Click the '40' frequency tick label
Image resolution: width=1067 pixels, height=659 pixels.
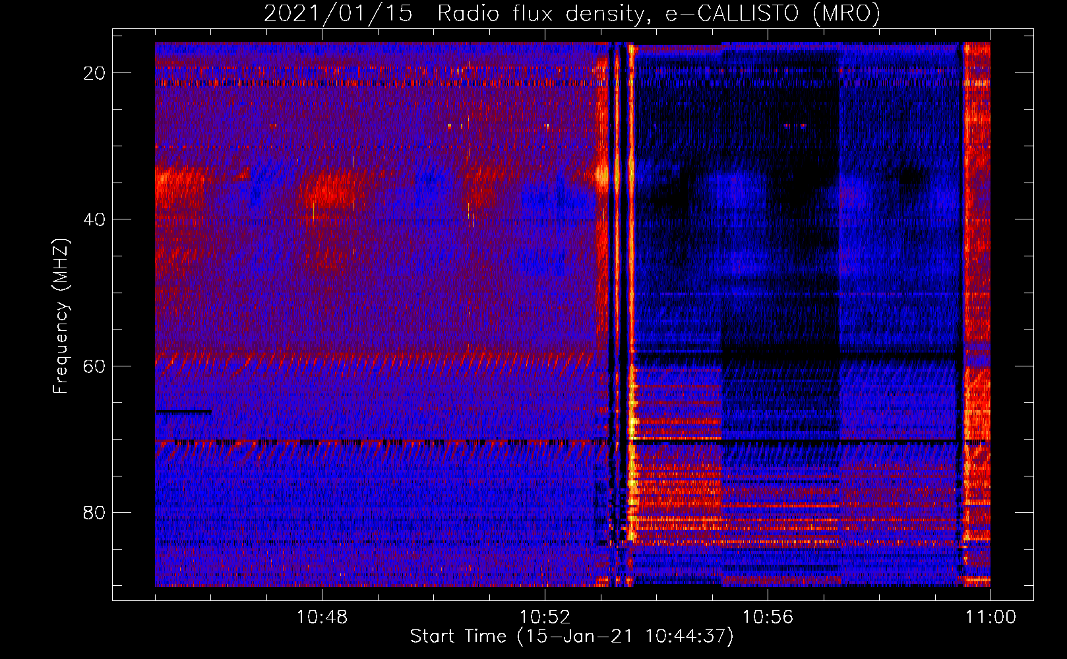94,219
